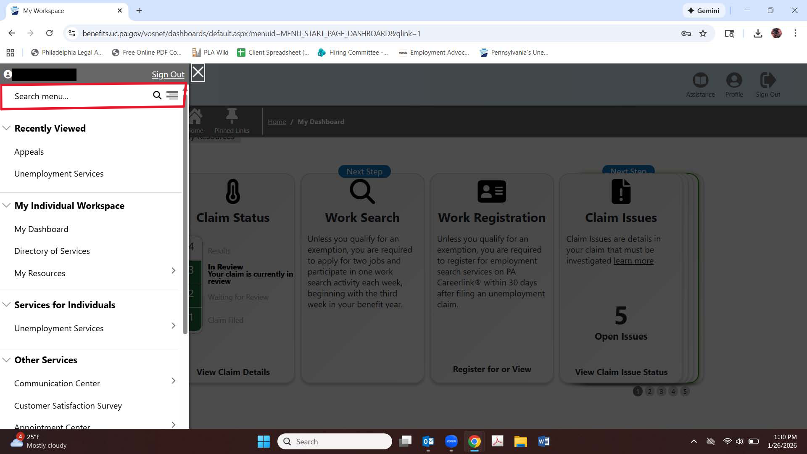
Task: Click the Claim Issues document icon
Action: (x=621, y=192)
